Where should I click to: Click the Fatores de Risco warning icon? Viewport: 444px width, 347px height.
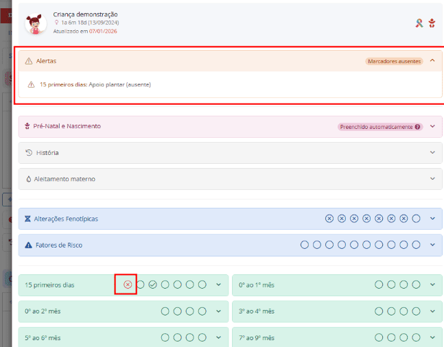(x=28, y=245)
